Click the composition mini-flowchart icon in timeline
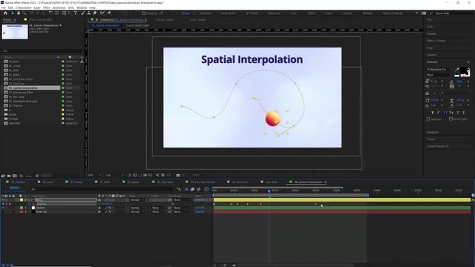Image resolution: width=475 pixels, height=267 pixels. (x=179, y=189)
